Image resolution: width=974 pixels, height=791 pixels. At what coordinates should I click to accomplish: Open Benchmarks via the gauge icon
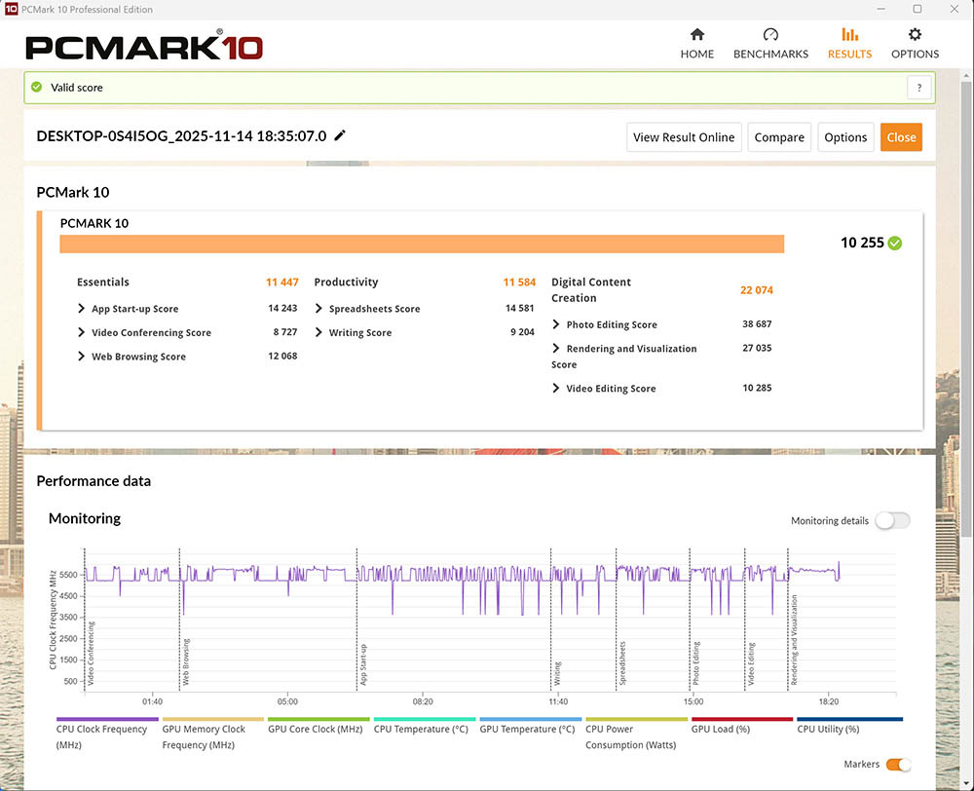pyautogui.click(x=770, y=35)
